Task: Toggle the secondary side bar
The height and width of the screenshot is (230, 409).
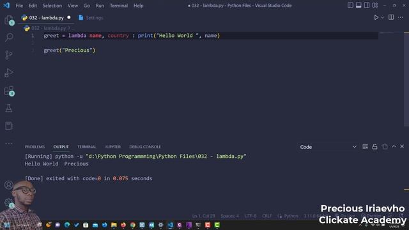Action: tap(367, 5)
